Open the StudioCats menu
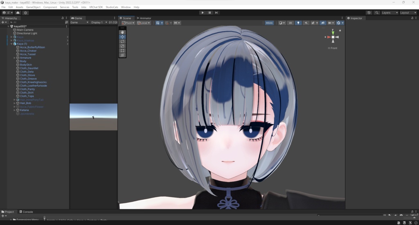The image size is (419, 225). tap(112, 7)
